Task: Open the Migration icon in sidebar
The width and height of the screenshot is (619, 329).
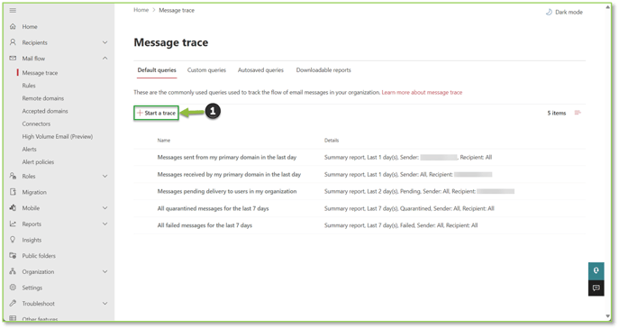Action: pos(13,192)
